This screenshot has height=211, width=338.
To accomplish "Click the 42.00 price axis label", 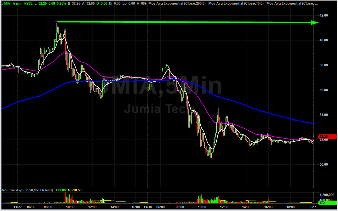I will click(x=324, y=15).
